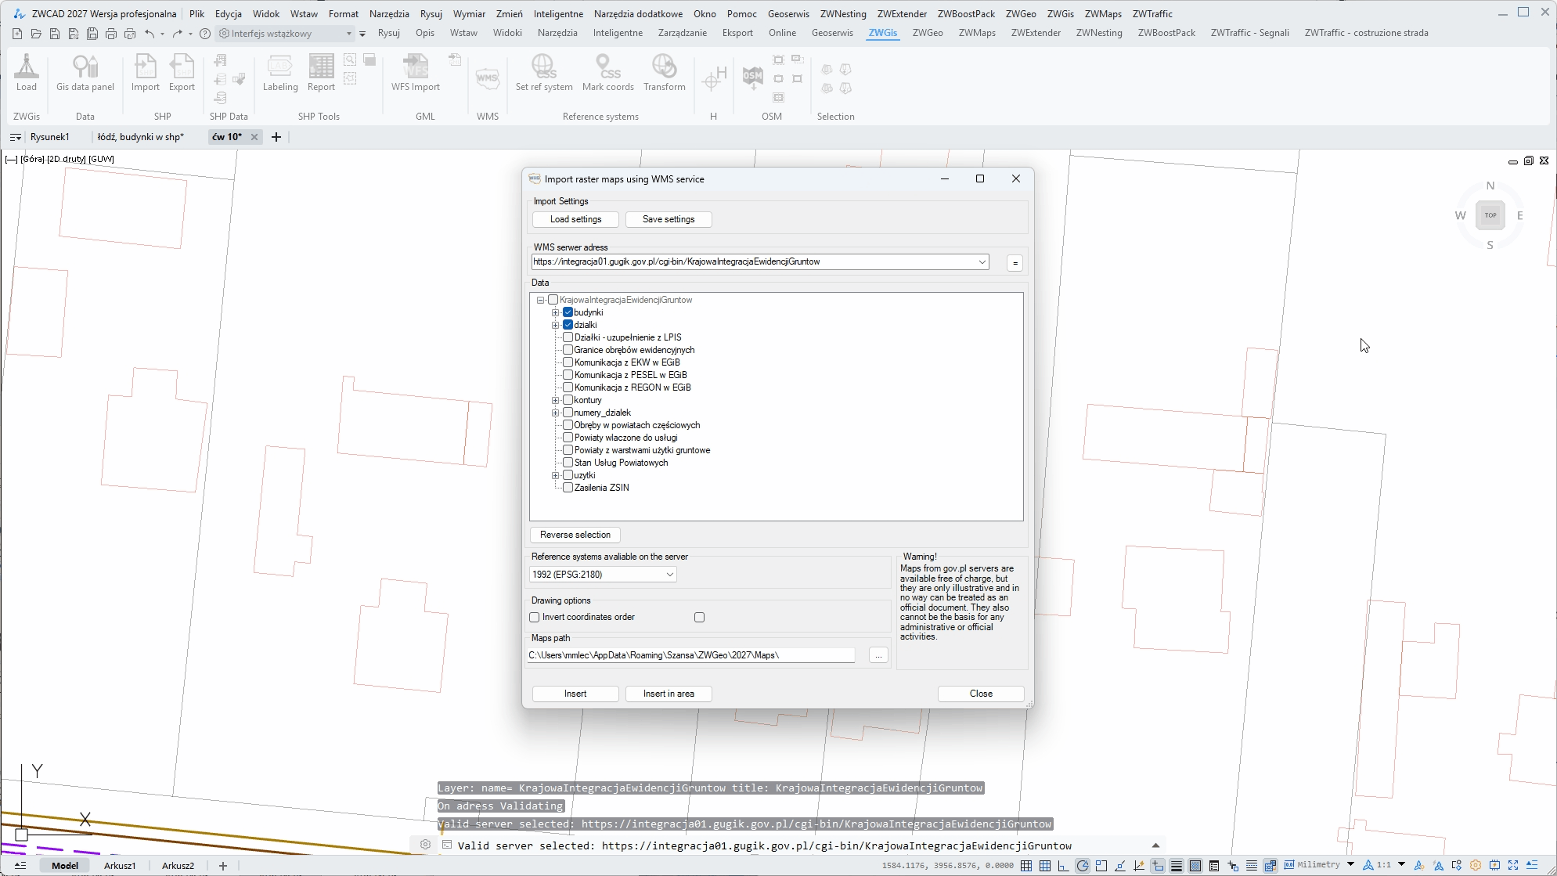Click the Load settings button

[x=575, y=219]
